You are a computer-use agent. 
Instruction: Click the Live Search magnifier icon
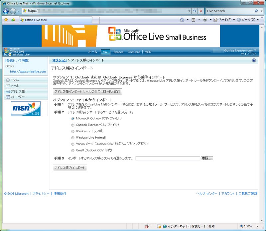tap(256, 11)
